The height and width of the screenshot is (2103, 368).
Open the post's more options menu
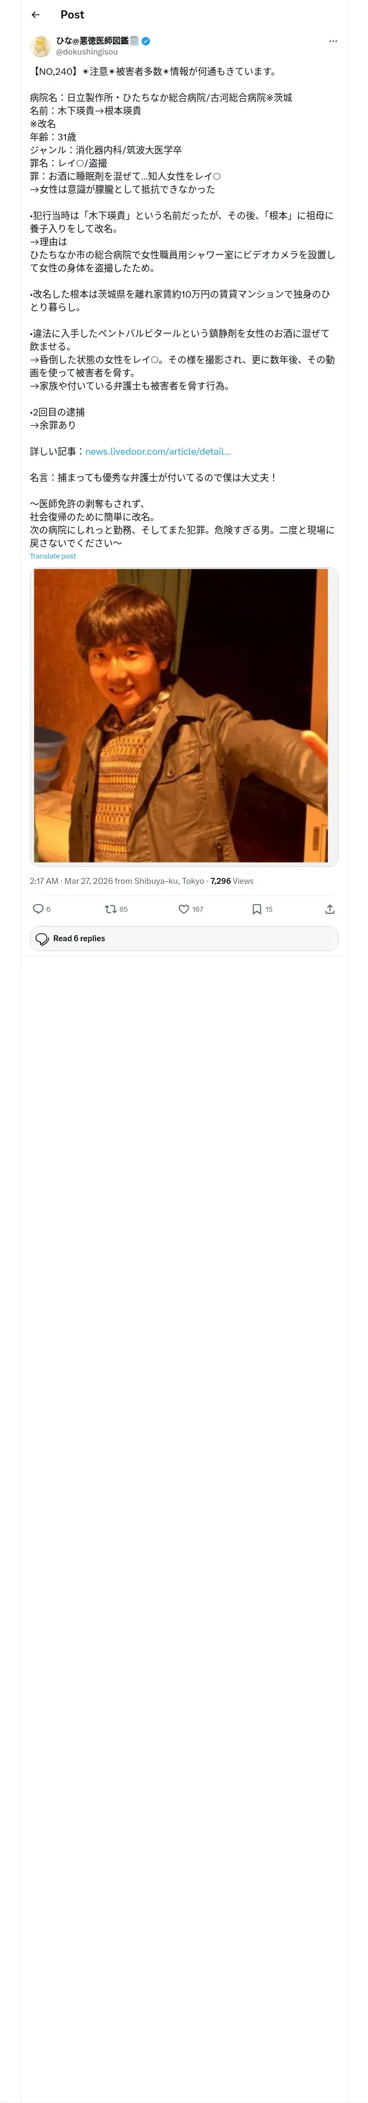333,41
